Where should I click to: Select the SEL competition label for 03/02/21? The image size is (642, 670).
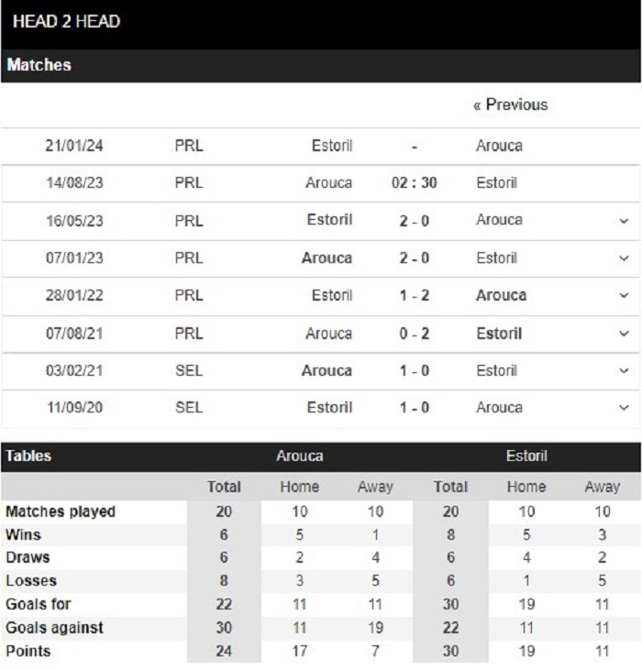coord(189,370)
